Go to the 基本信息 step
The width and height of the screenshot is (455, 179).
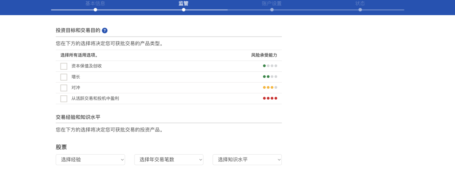(95, 3)
